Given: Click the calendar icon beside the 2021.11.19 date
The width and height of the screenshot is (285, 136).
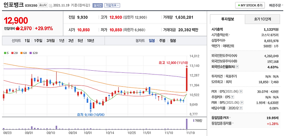Looking at the screenshot, I should 51,6.
